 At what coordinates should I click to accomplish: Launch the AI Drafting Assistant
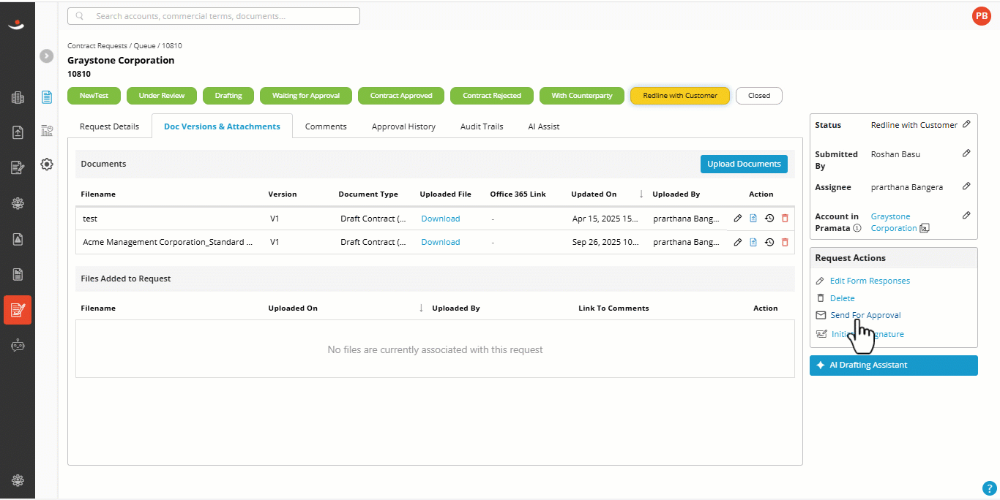tap(894, 365)
